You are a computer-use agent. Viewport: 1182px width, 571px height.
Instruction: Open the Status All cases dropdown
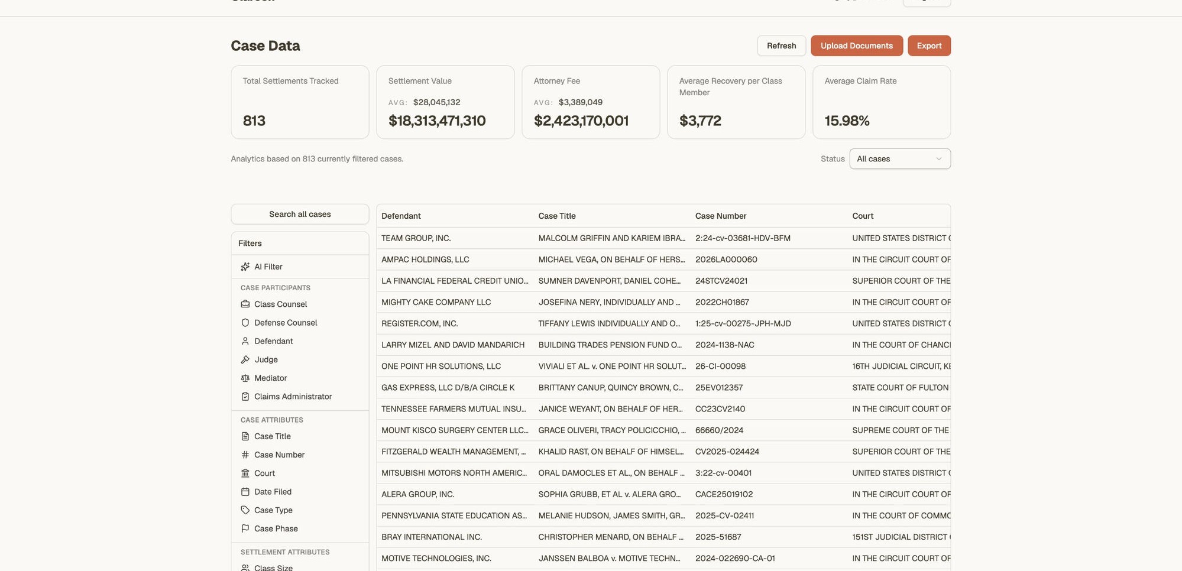pos(900,159)
